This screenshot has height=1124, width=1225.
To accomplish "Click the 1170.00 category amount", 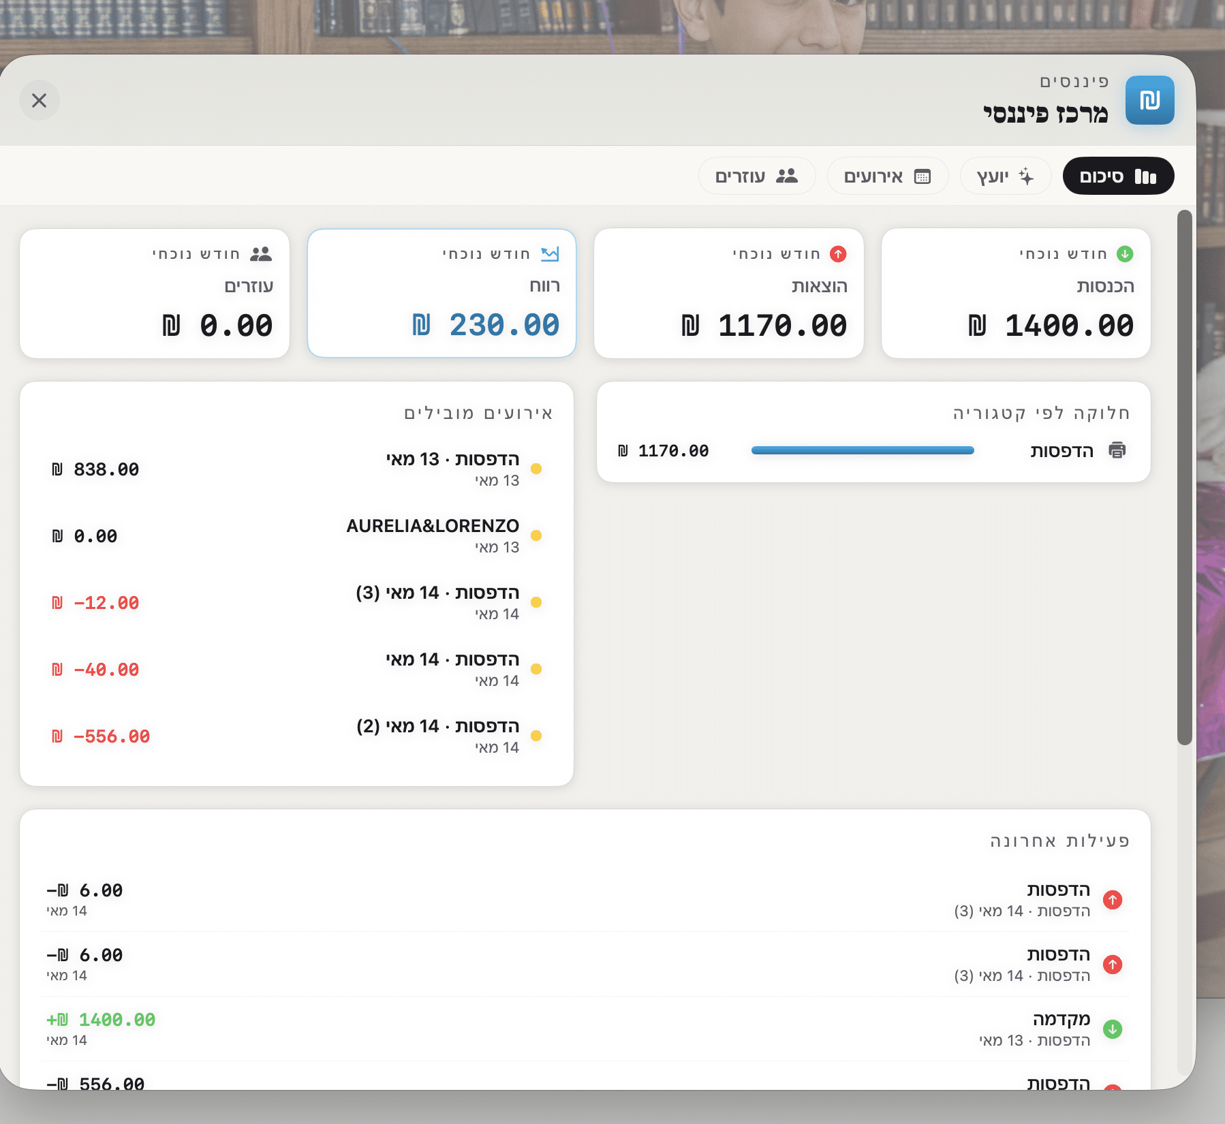I will pos(663,451).
